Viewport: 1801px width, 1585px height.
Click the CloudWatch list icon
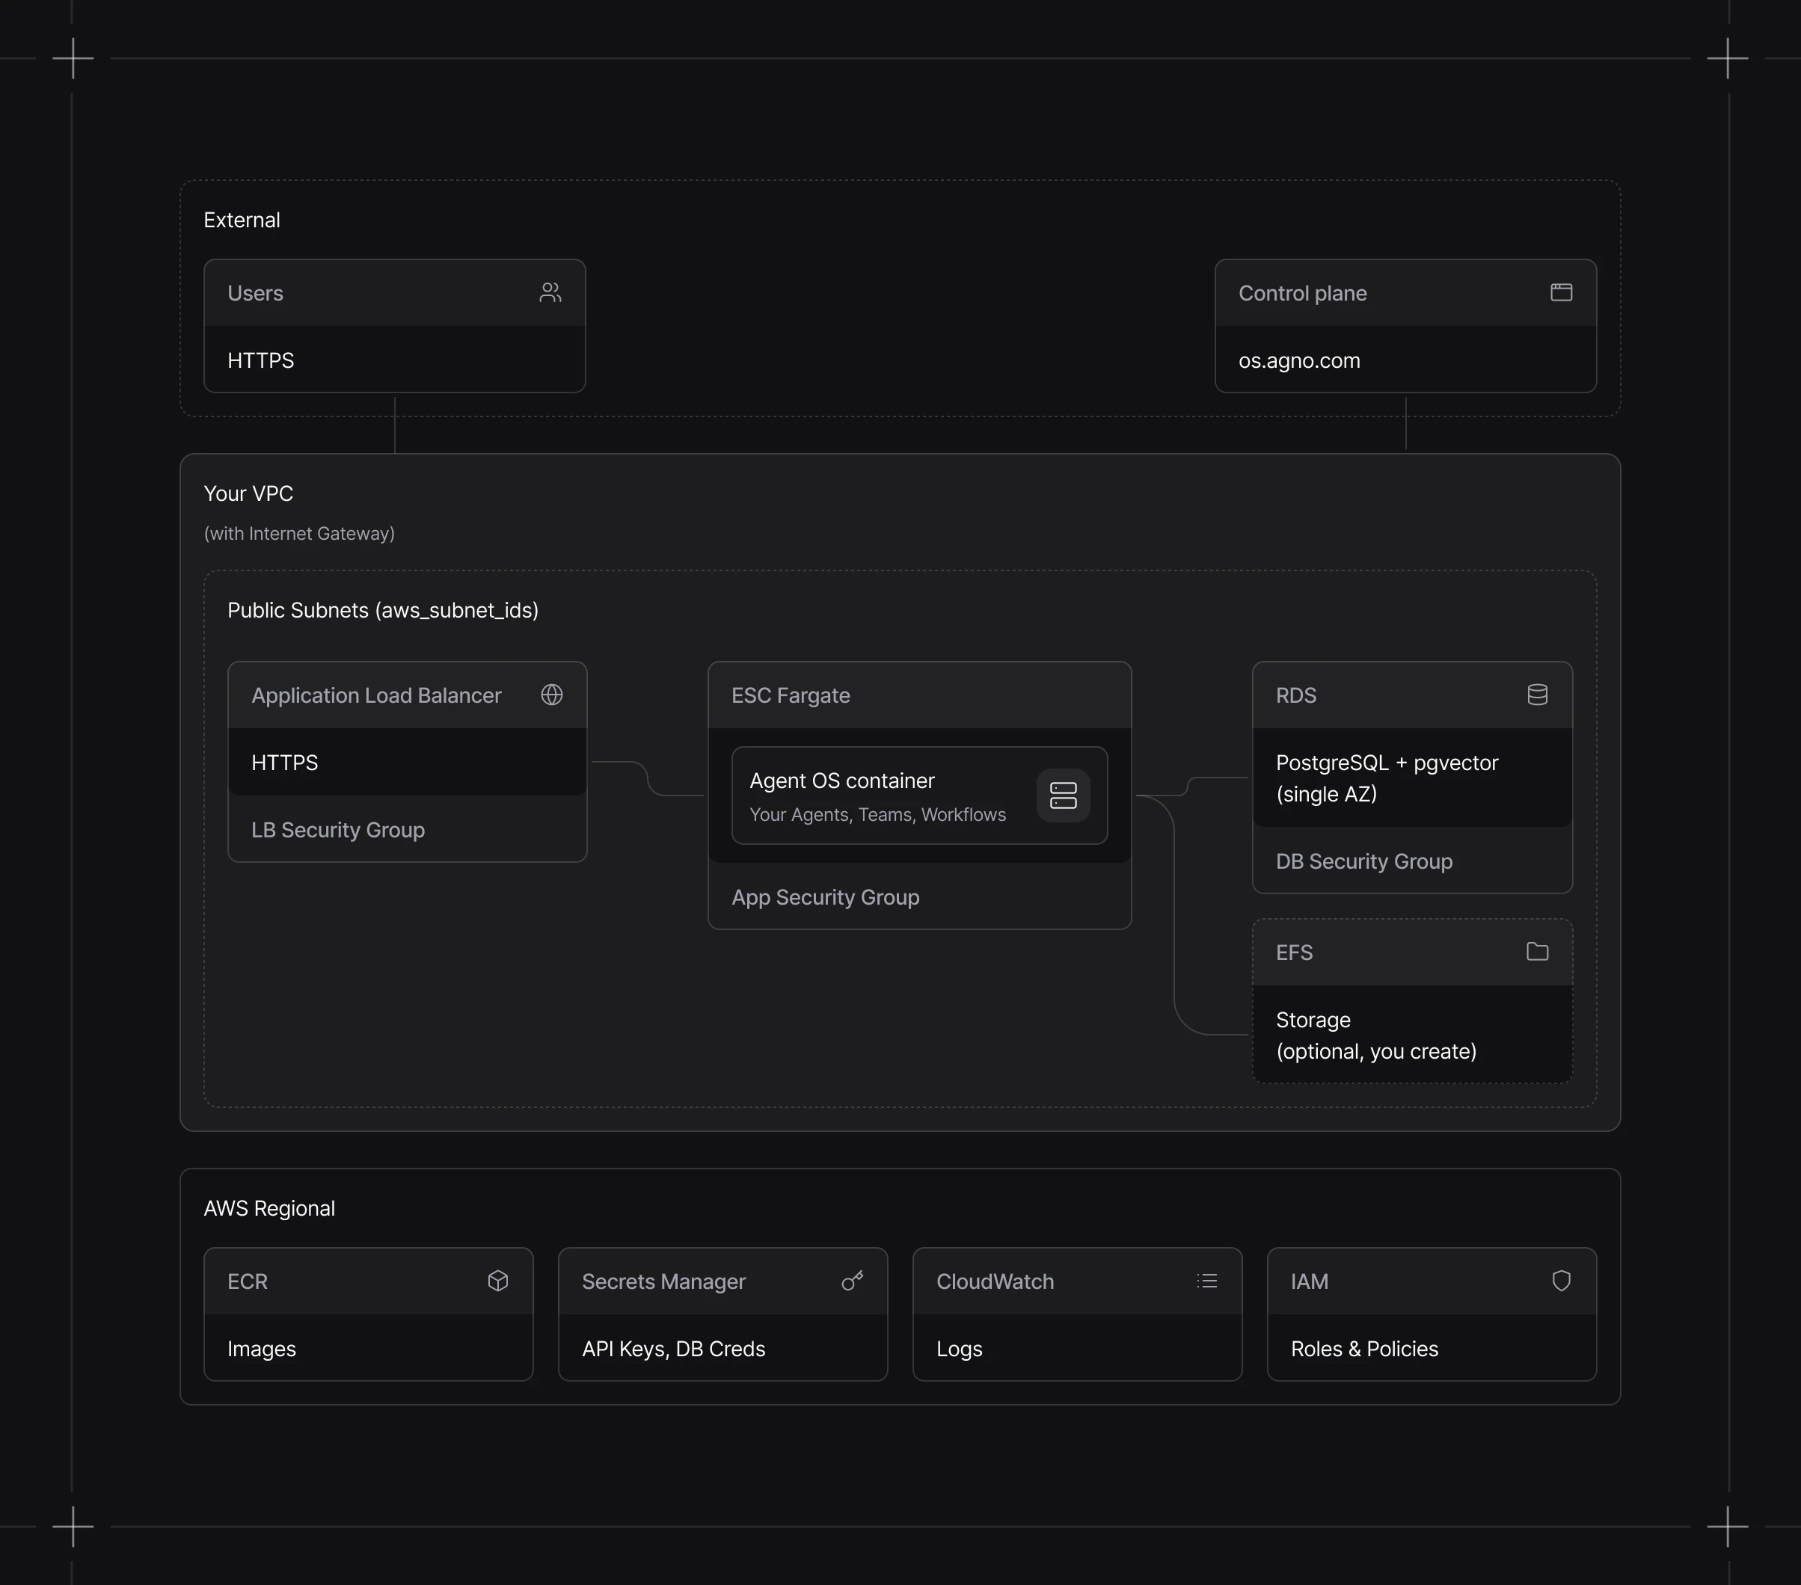pos(1206,1281)
